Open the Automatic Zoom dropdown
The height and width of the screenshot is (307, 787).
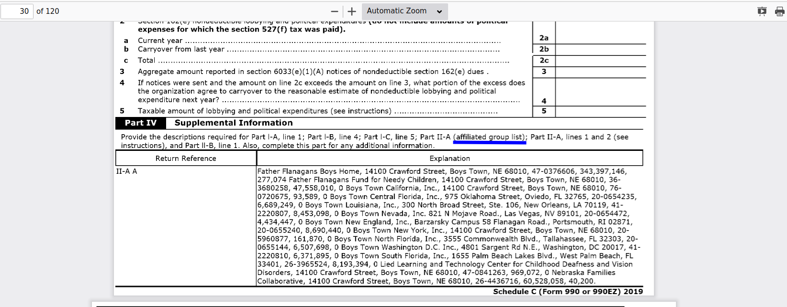[x=405, y=11]
